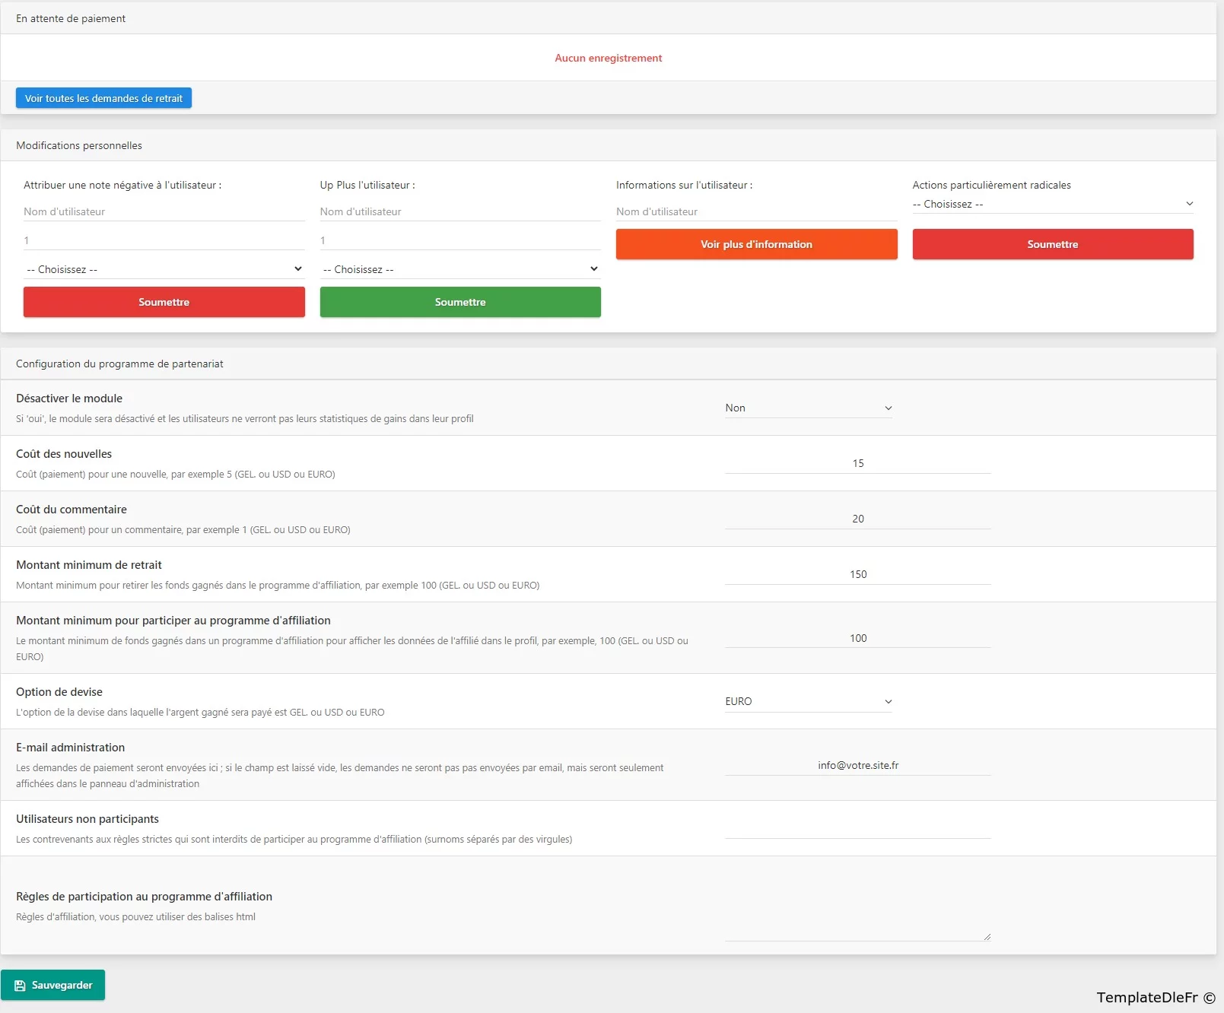Click the 'Coût des nouvelles' value field
1224x1013 pixels.
pos(857,463)
